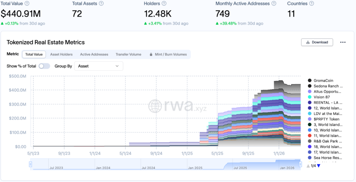Toggle 11, World Islan... legend entry

pyautogui.click(x=325, y=136)
